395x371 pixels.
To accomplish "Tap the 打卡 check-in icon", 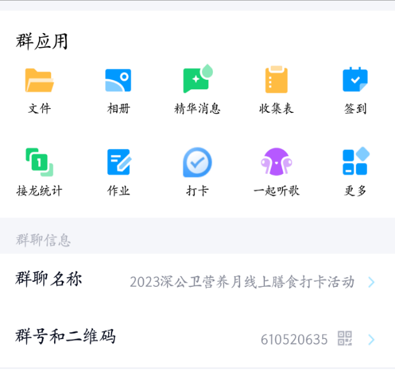I will click(197, 163).
